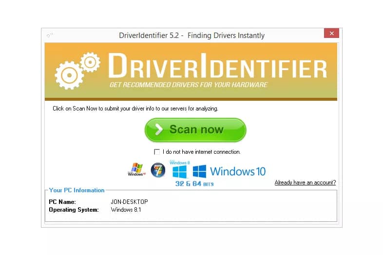Click the 'Click on Scan Now to submit' instruction text

(x=135, y=109)
